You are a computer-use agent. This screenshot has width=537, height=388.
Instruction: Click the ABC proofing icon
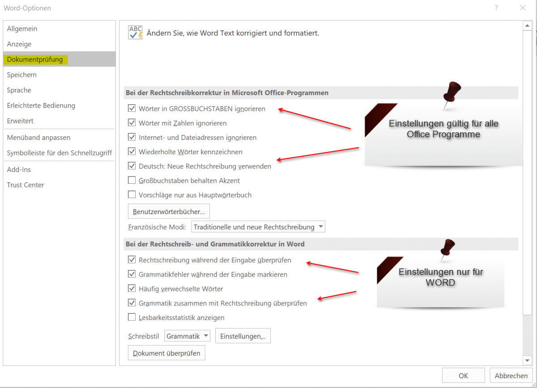coord(135,32)
